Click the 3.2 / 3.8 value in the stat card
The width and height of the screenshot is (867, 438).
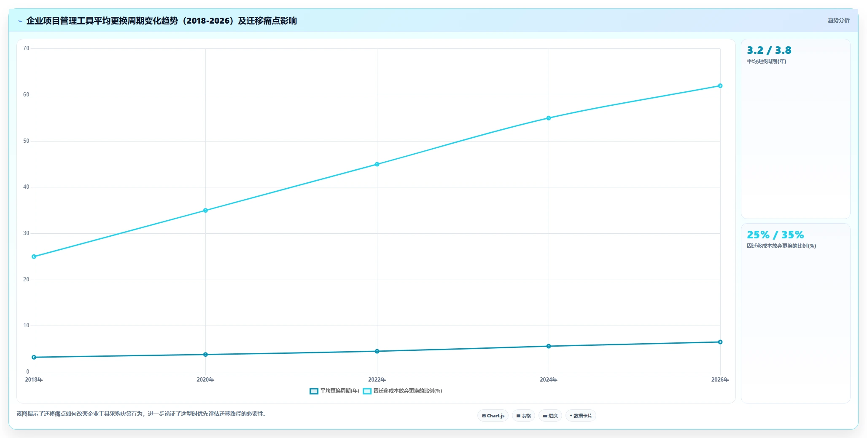coord(769,51)
